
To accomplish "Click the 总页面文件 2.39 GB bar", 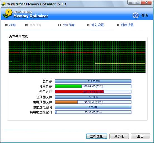I will [93, 97].
